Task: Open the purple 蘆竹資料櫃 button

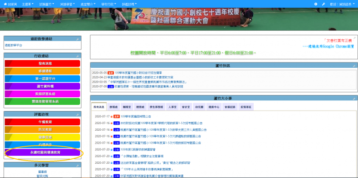Action: point(43,86)
